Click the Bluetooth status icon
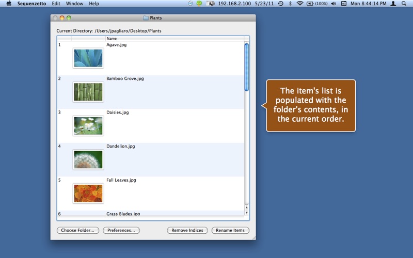 point(290,4)
